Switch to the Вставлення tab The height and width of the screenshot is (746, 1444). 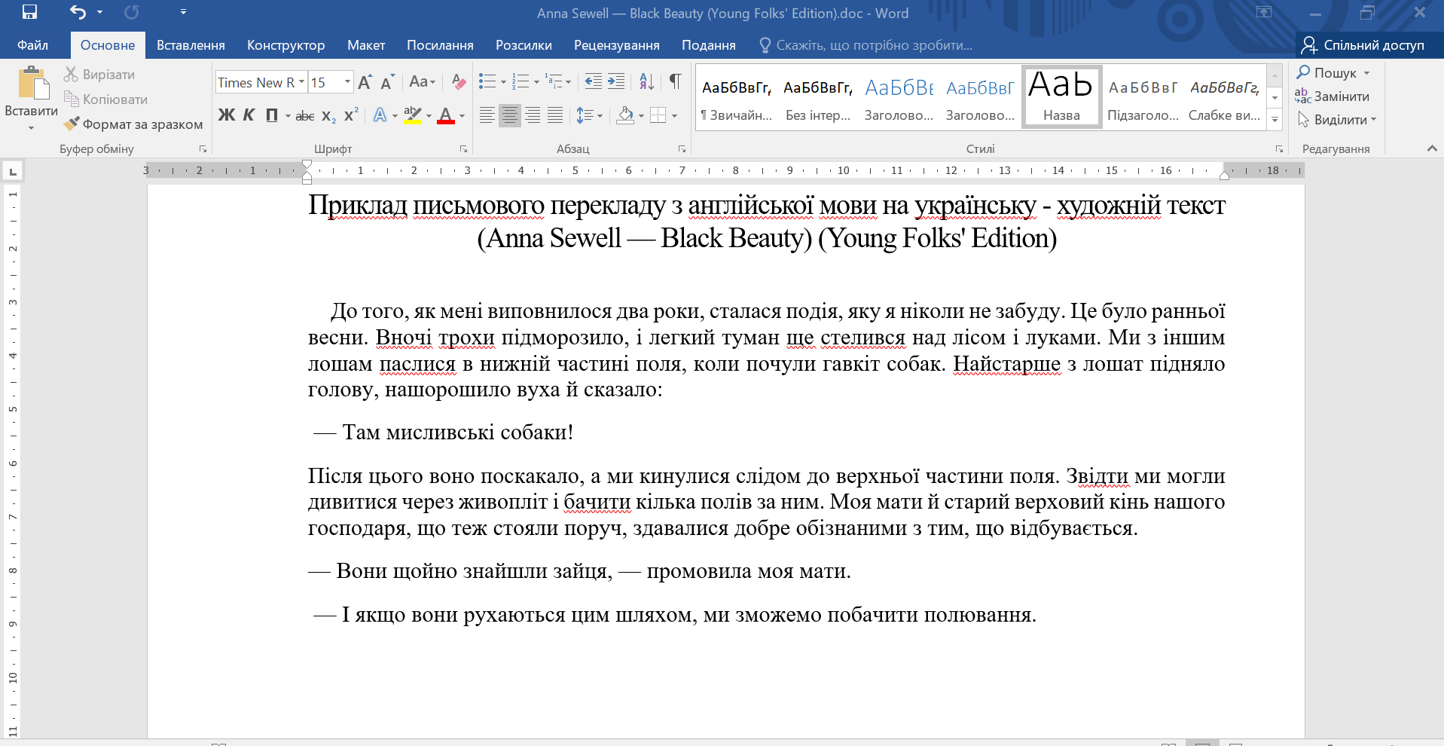191,45
